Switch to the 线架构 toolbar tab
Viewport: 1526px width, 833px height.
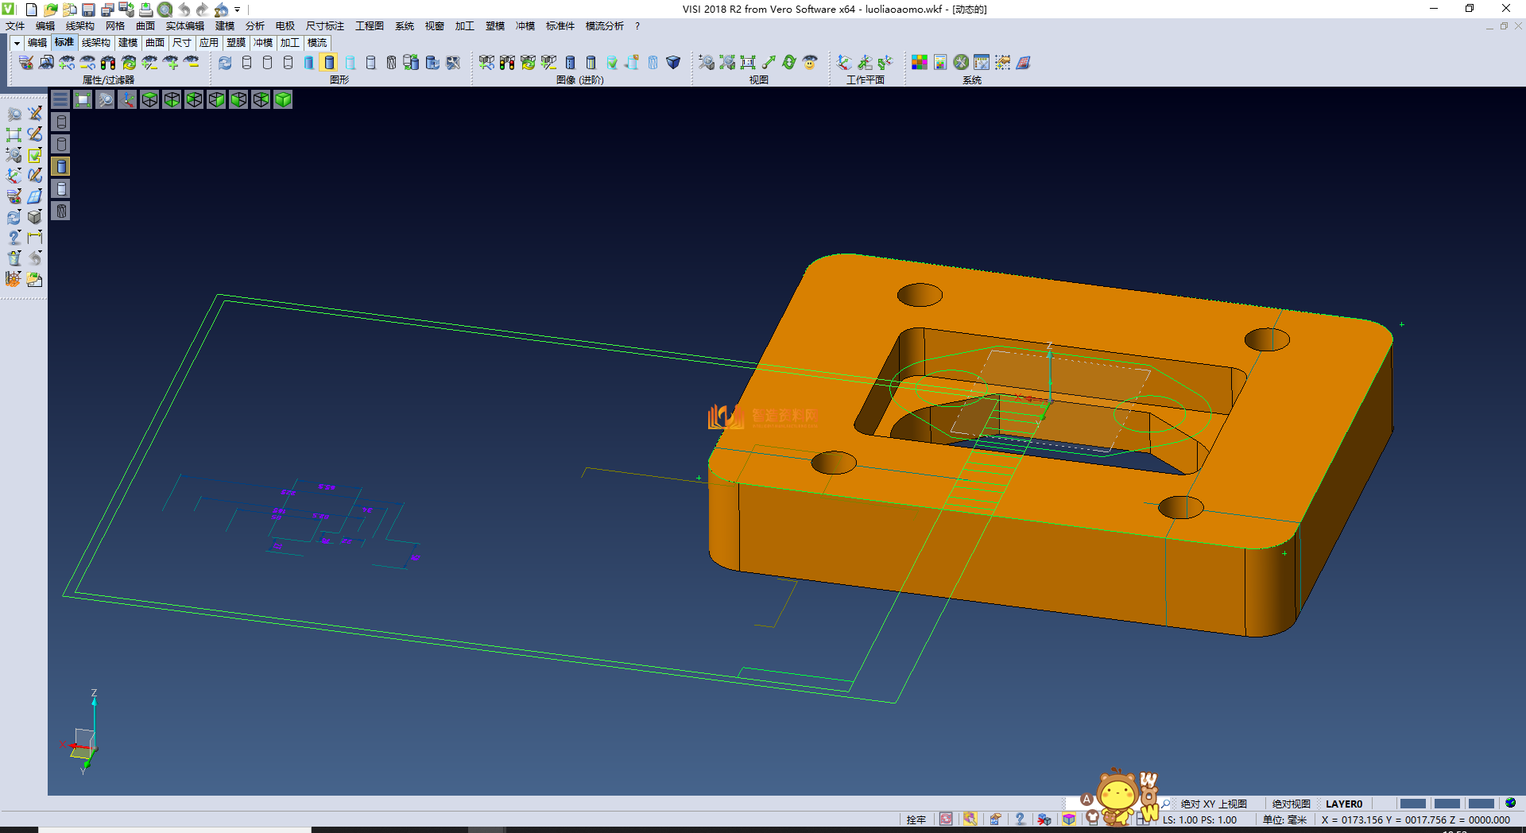pyautogui.click(x=95, y=43)
